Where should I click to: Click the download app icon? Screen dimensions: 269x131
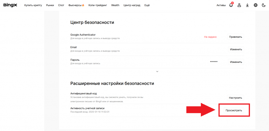247,5
